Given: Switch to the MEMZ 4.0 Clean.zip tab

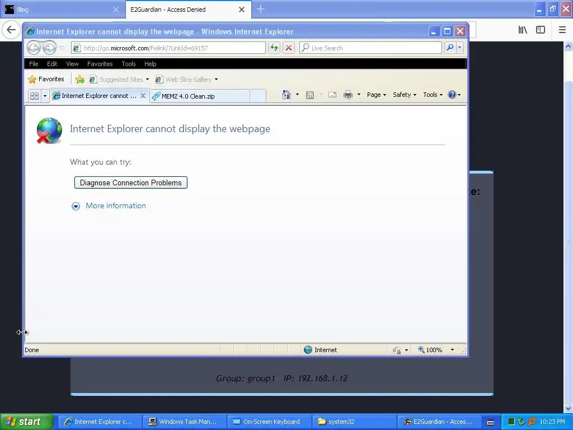Looking at the screenshot, I should [x=200, y=96].
